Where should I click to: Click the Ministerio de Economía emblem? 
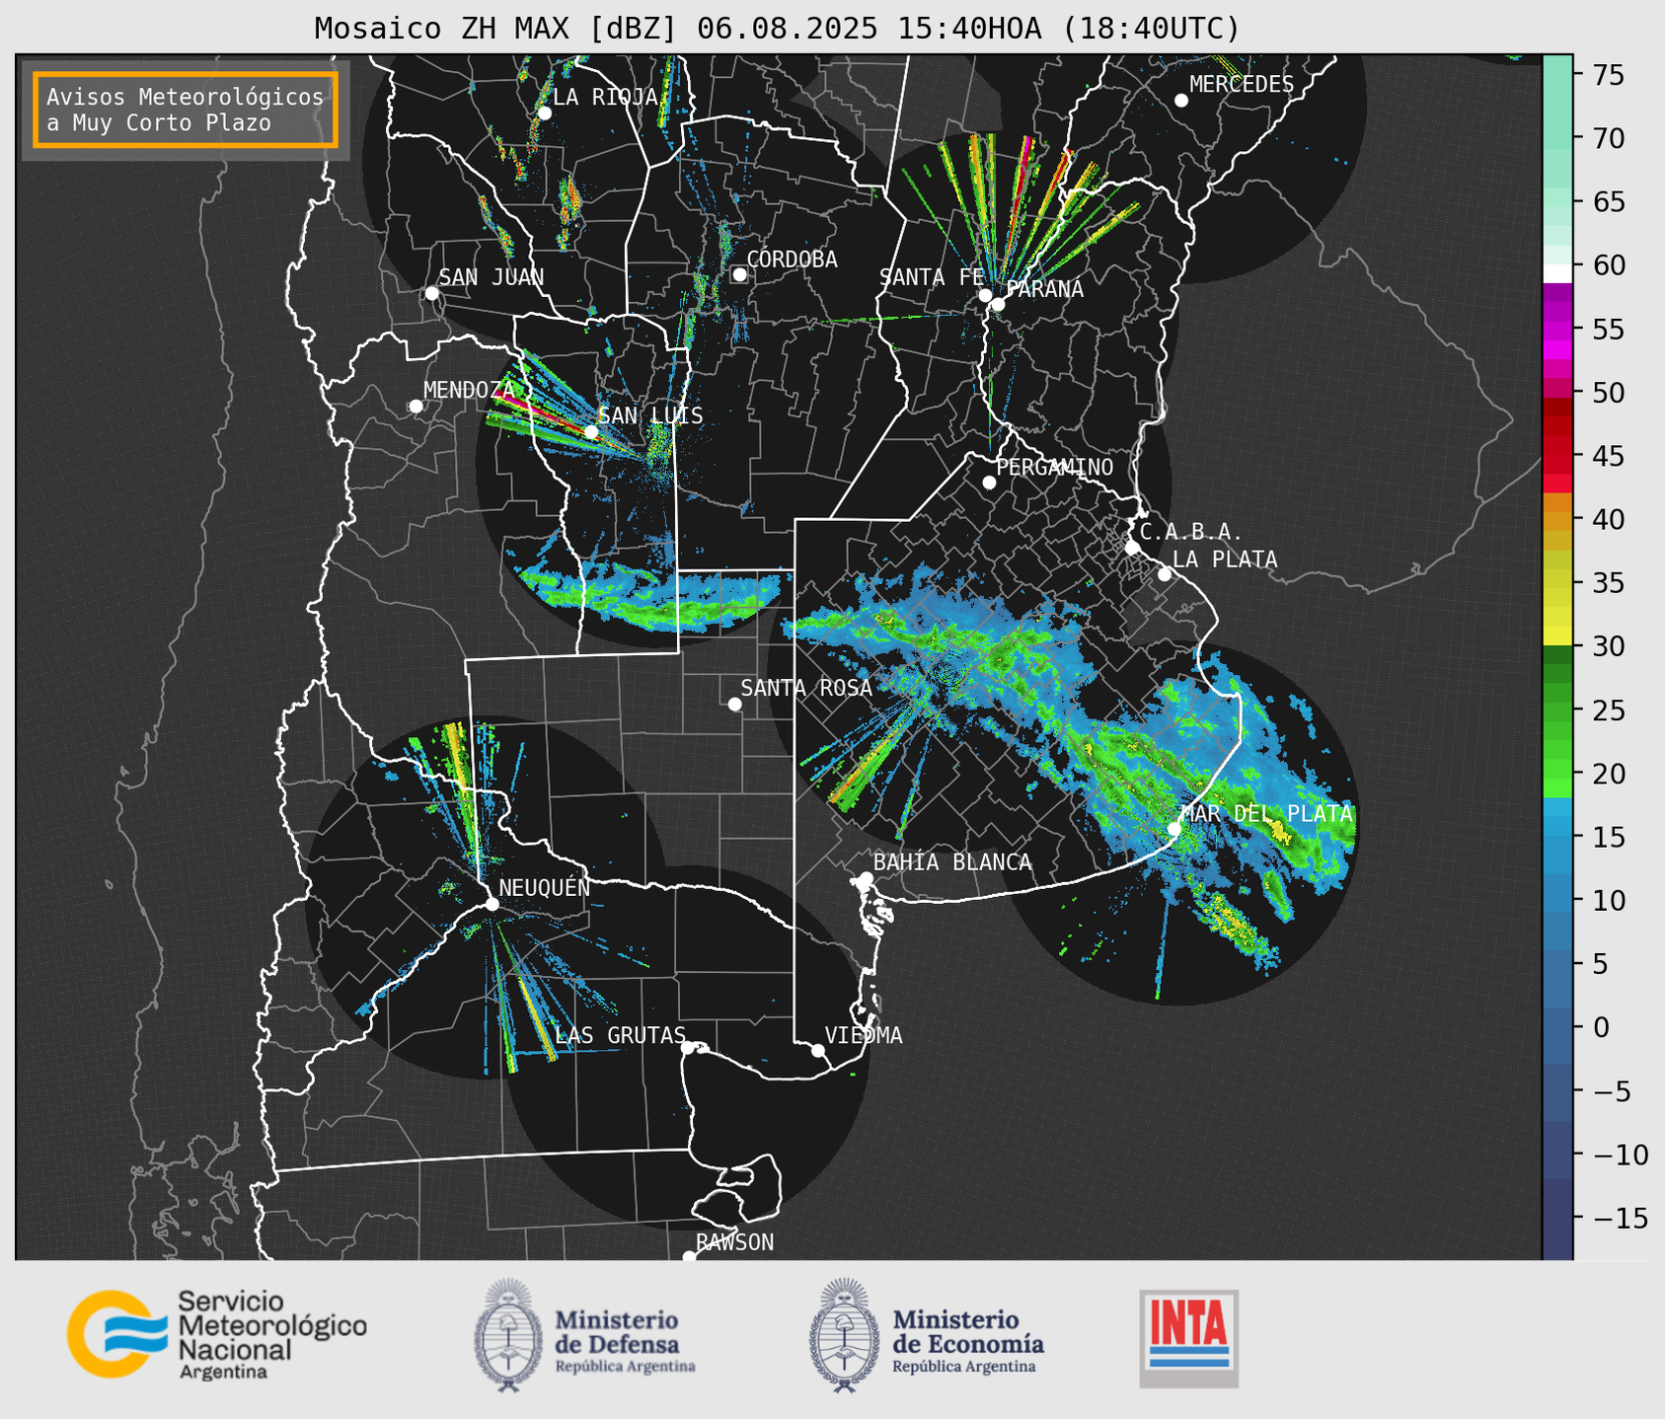tap(844, 1335)
